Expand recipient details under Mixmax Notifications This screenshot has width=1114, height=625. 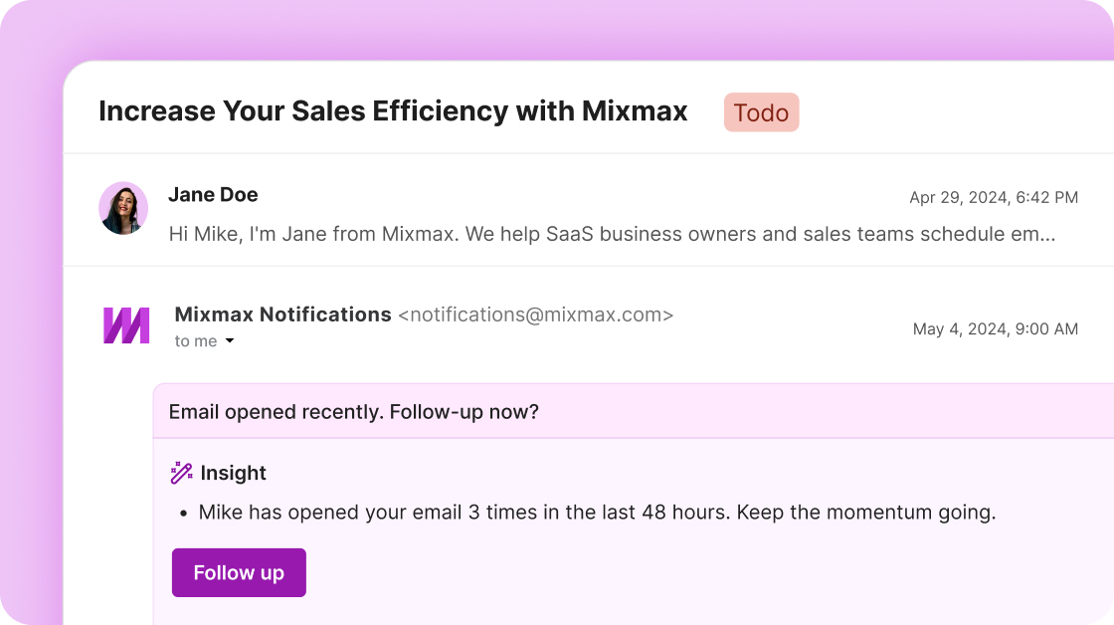[202, 340]
